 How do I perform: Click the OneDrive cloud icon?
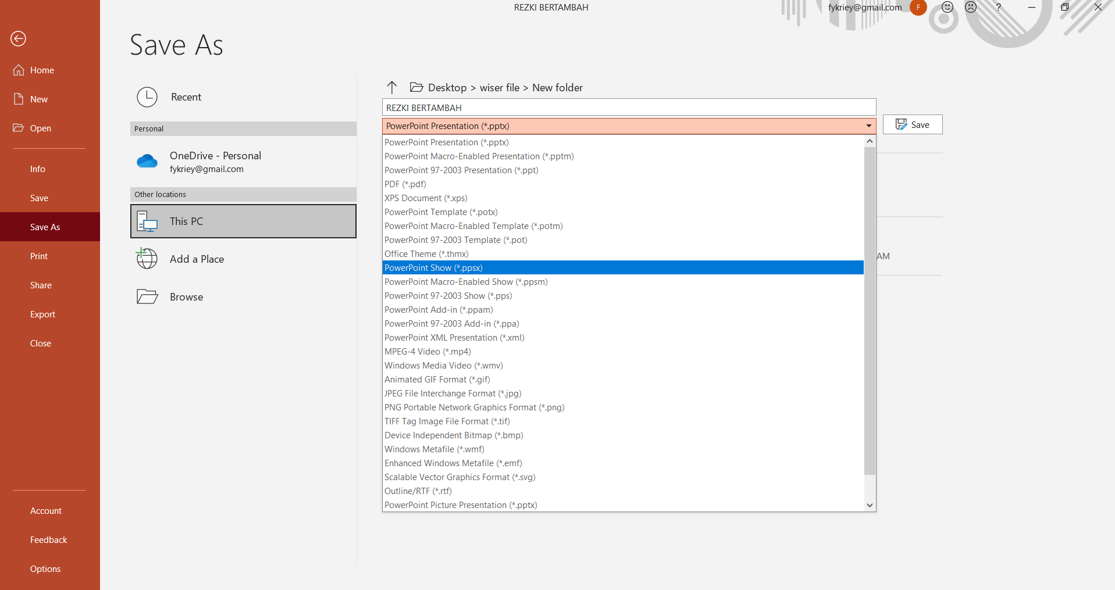pos(147,162)
